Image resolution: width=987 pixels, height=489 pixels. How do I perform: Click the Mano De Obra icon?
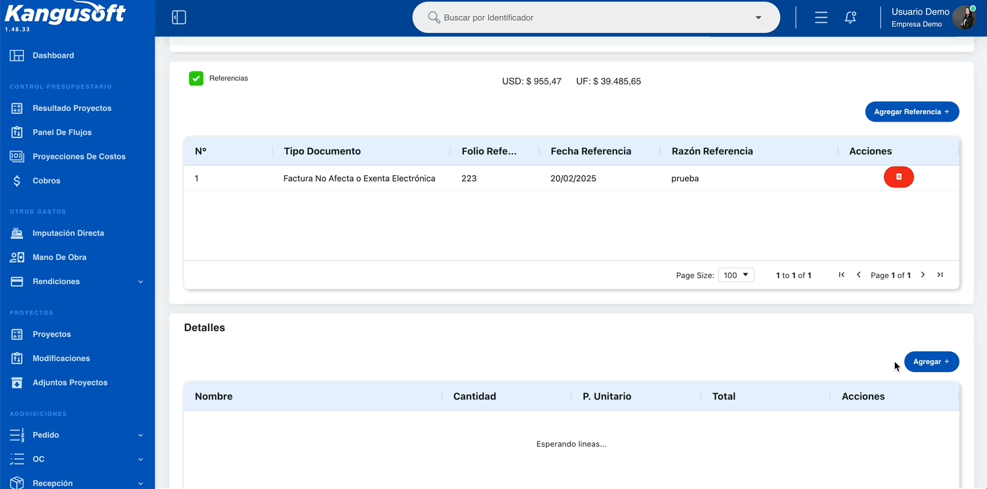click(17, 257)
